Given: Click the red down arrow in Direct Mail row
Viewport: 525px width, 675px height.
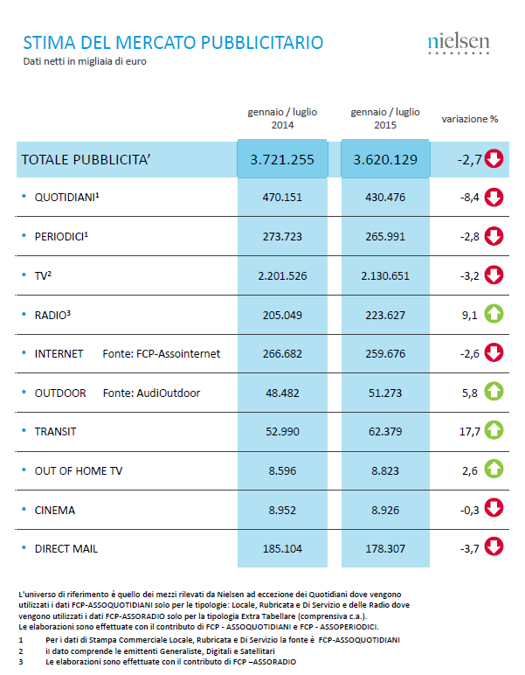Looking at the screenshot, I should click(x=494, y=548).
